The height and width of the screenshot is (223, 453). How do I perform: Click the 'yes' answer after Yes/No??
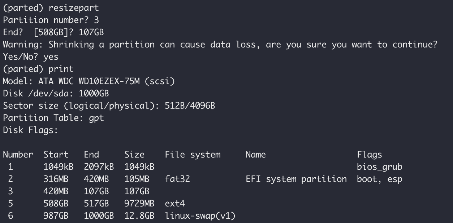[51, 57]
